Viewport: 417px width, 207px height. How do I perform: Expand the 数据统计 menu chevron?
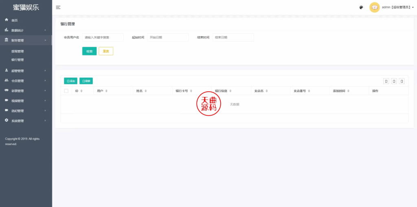pos(45,30)
